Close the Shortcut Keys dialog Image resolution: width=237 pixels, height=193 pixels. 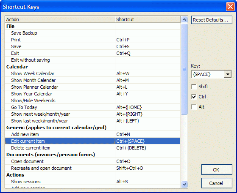pyautogui.click(x=230, y=7)
